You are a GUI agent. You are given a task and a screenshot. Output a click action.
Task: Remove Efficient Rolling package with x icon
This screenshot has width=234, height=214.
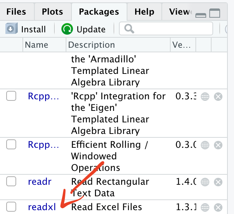(218, 145)
